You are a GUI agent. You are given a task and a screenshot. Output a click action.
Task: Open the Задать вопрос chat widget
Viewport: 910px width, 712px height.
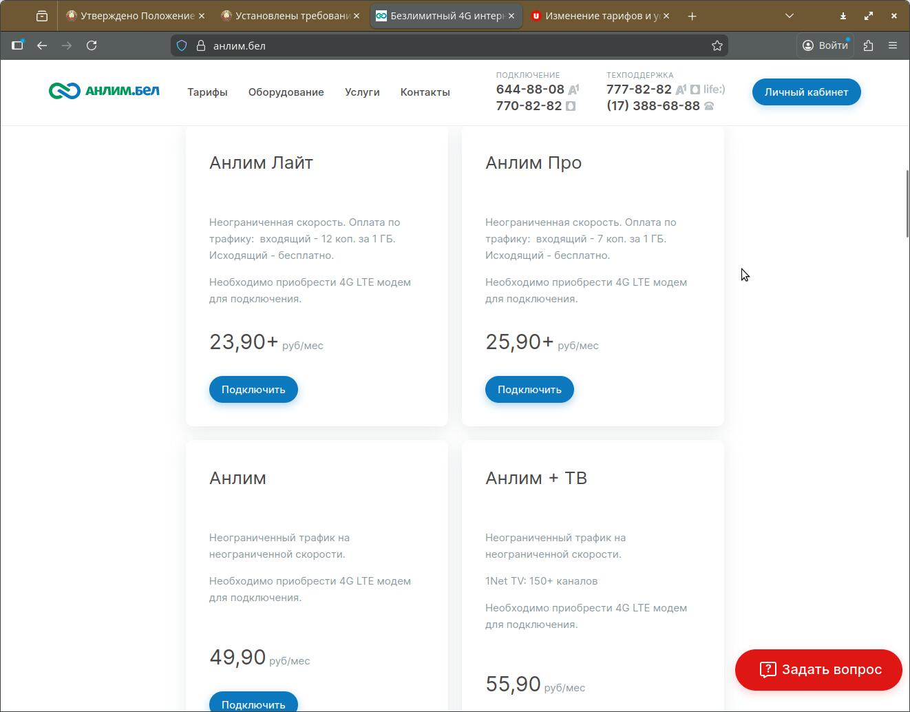click(818, 670)
